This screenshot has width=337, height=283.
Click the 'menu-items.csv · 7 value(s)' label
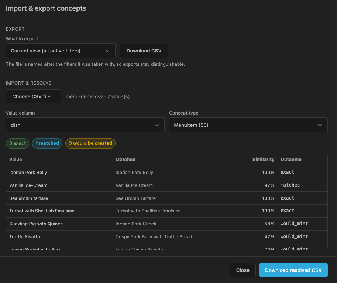click(x=98, y=96)
